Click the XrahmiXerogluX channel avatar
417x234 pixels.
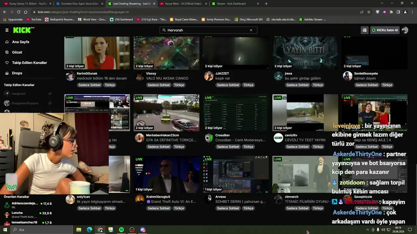[140, 199]
